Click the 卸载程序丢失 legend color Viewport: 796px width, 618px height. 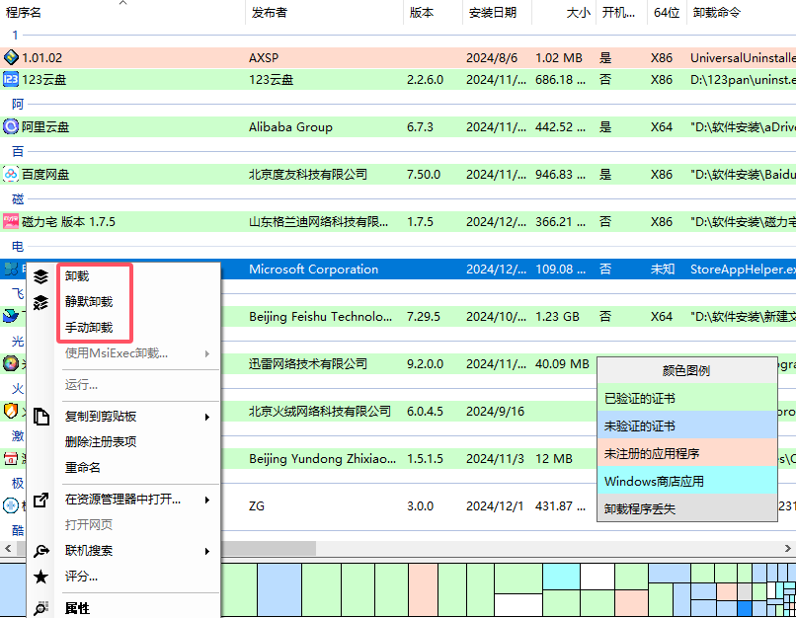point(686,508)
